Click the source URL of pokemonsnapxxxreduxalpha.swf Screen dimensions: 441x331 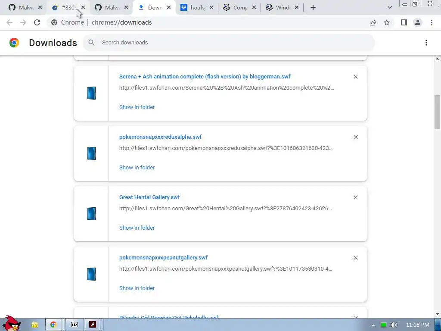[x=226, y=148]
